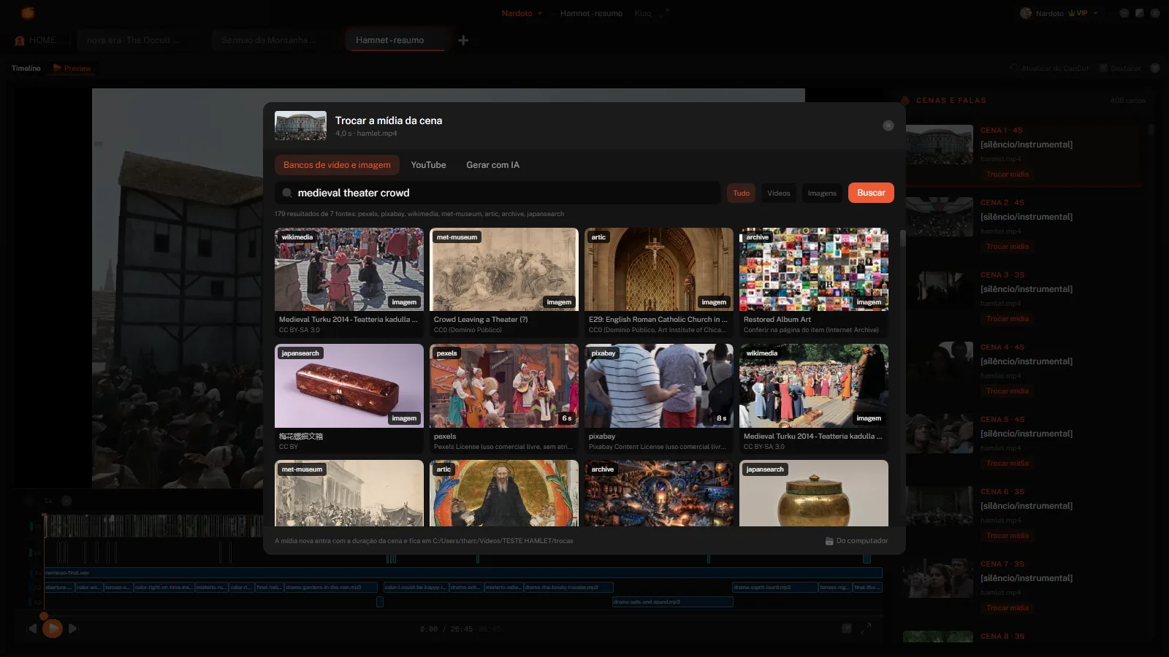Select the Tudo filter toggle
This screenshot has height=657, width=1169.
click(741, 193)
